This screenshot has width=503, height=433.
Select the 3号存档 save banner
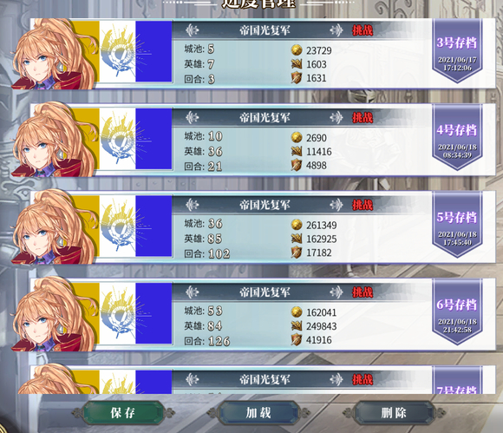coord(457,50)
